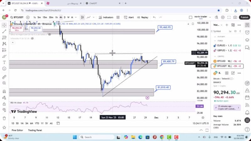Viewport: 251px width, 141px height.
Task: Switch to the Trading Panel tab
Action: click(35, 130)
